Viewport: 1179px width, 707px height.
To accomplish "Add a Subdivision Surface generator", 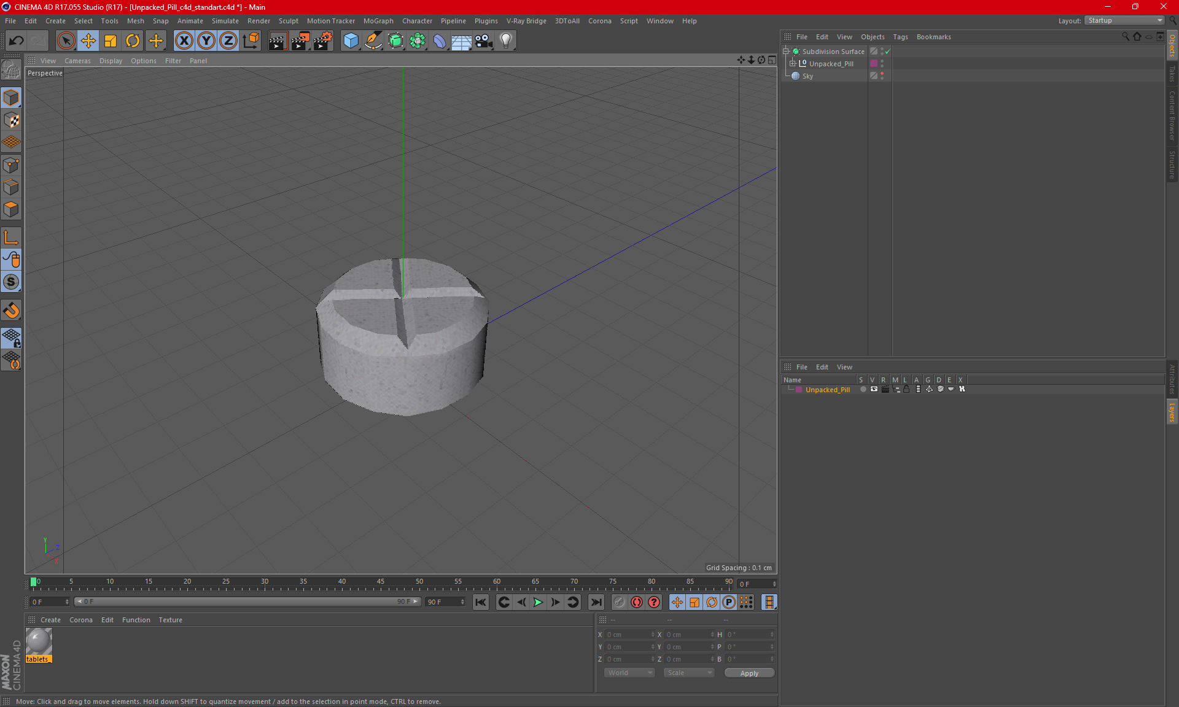I will [x=395, y=41].
